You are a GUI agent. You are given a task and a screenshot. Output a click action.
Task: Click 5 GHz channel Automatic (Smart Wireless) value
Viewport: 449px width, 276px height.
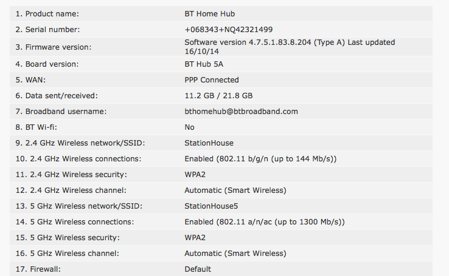click(235, 254)
